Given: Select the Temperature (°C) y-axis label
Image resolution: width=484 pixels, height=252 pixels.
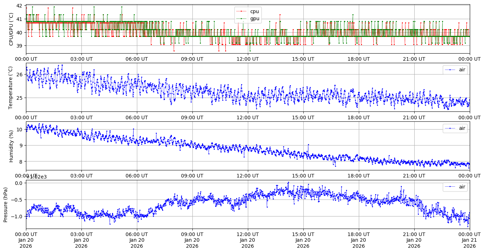Looking at the screenshot, I should (x=11, y=87).
